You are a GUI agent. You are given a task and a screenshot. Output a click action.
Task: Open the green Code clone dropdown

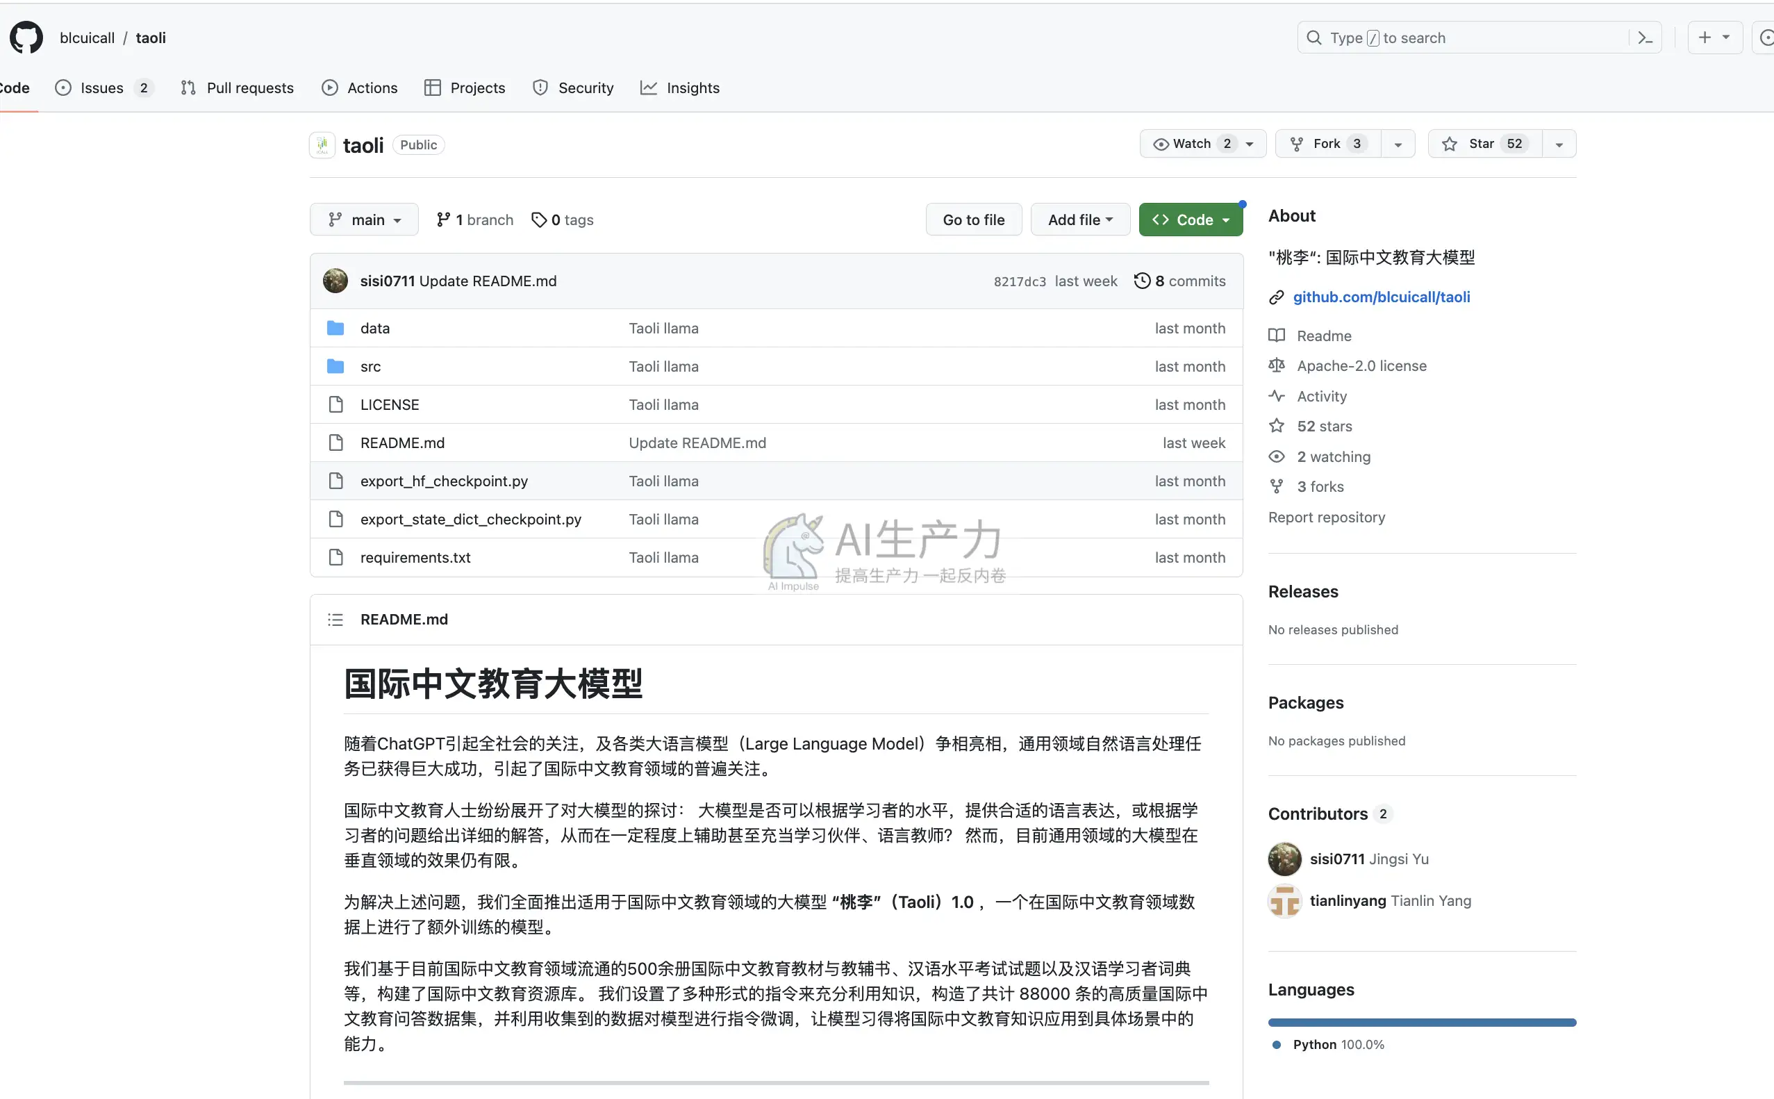(x=1191, y=220)
